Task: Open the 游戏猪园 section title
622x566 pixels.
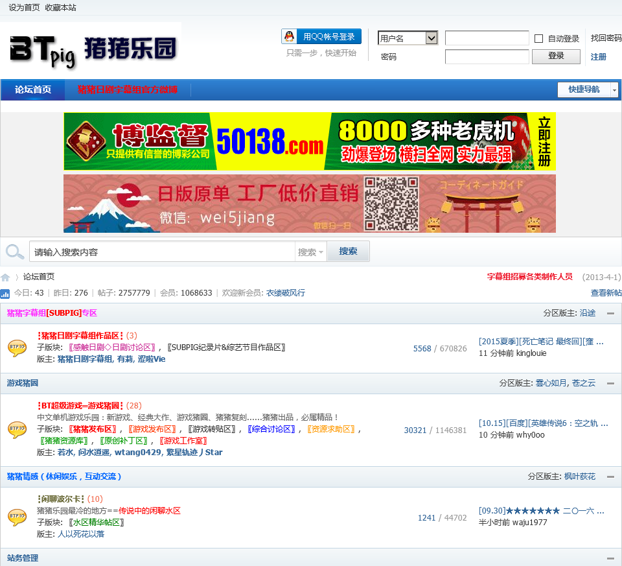Action: tap(23, 383)
